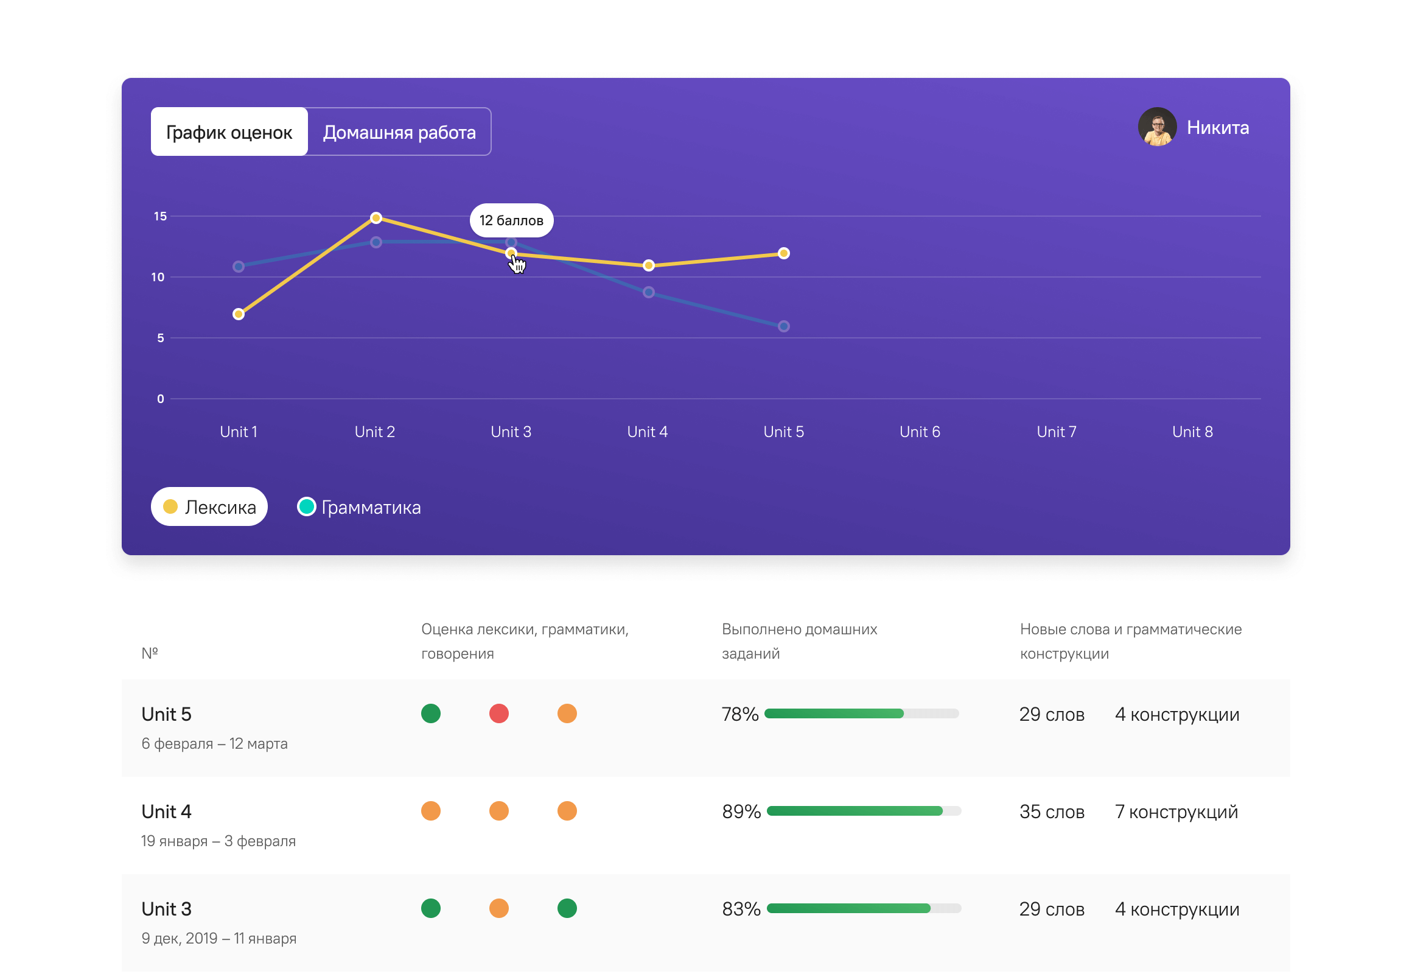Click the red grade dot in Unit 5 row
This screenshot has width=1412, height=974.
click(x=498, y=713)
